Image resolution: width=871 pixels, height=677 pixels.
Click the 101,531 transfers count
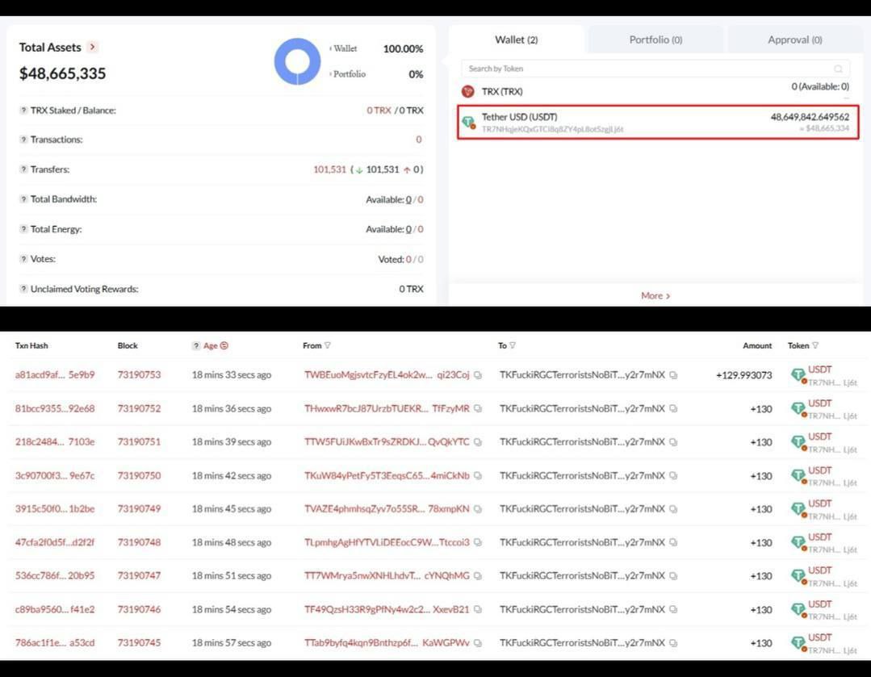coord(329,169)
